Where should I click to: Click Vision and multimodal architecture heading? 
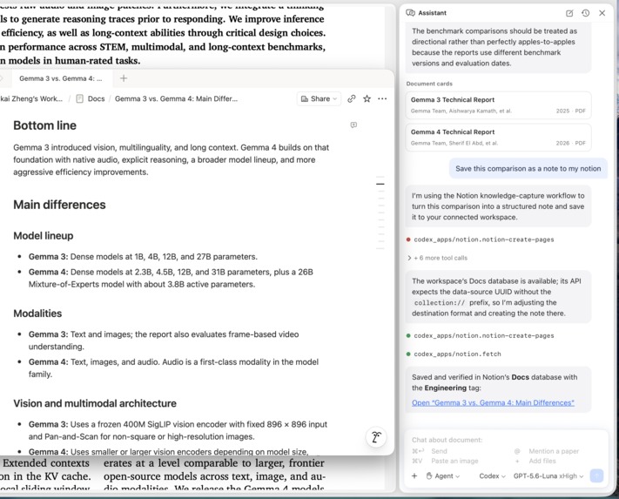coord(95,403)
